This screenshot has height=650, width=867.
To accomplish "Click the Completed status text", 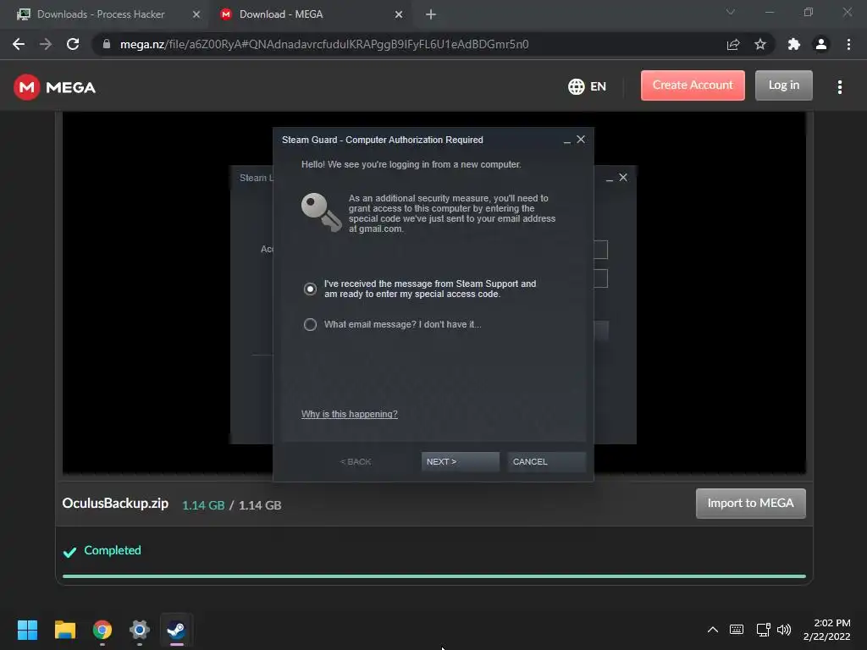I will (x=113, y=550).
